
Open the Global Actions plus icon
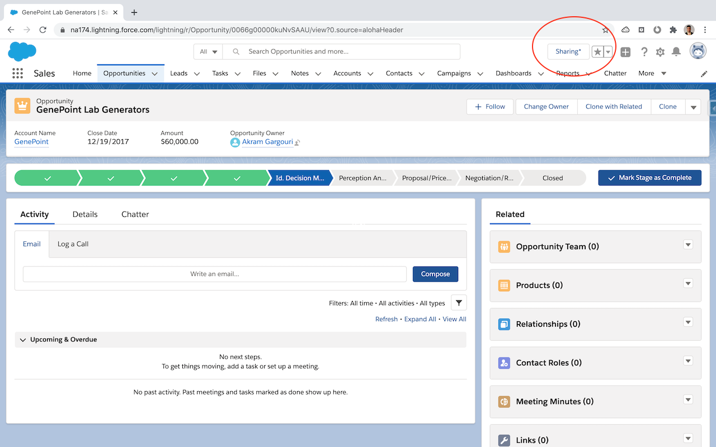(625, 52)
